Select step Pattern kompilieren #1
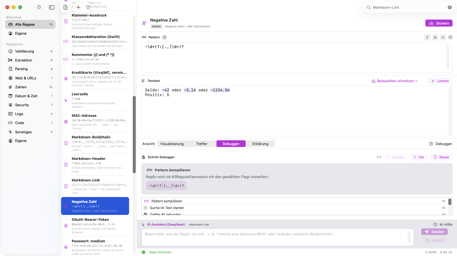 pyautogui.click(x=295, y=201)
